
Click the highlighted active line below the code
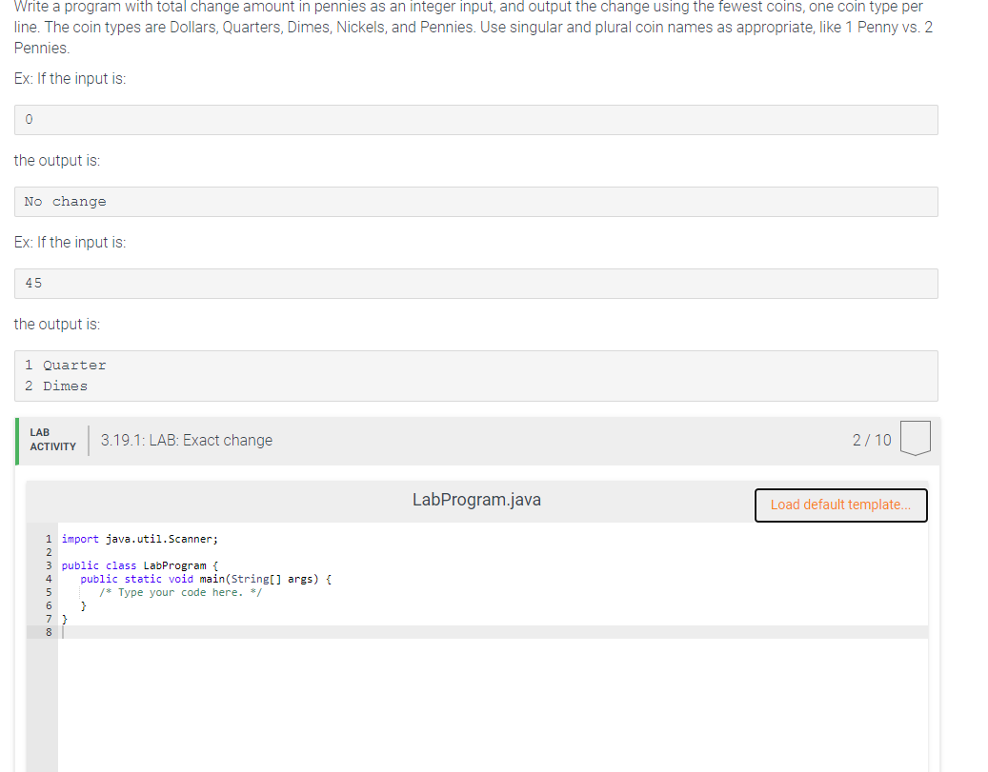pos(476,631)
